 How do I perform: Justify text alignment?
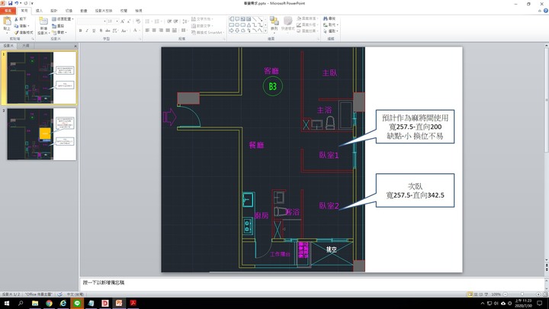pos(168,31)
